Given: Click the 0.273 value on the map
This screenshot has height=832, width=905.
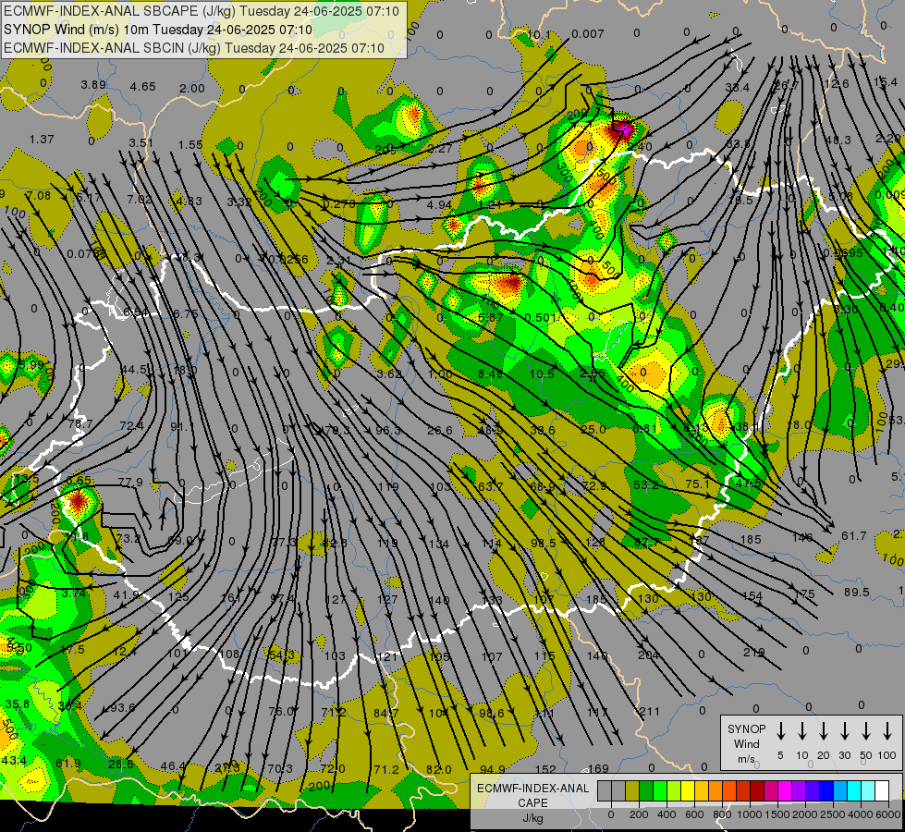Looking at the screenshot, I should point(339,203).
